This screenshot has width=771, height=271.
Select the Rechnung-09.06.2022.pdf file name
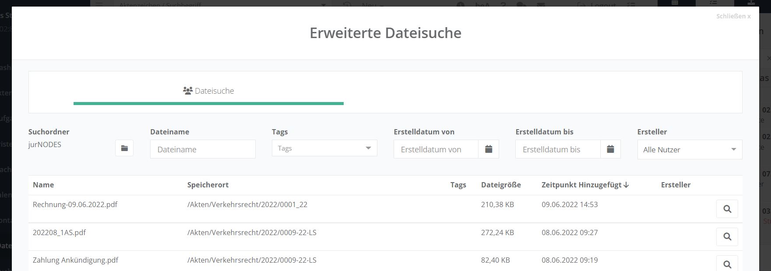[75, 204]
